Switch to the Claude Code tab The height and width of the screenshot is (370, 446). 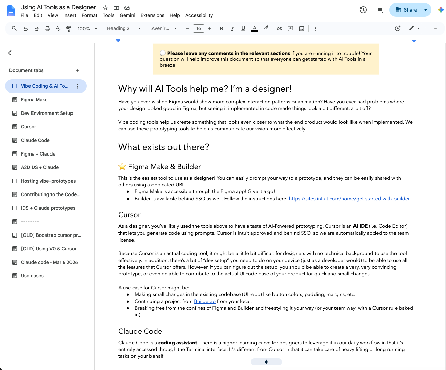[x=46, y=140]
